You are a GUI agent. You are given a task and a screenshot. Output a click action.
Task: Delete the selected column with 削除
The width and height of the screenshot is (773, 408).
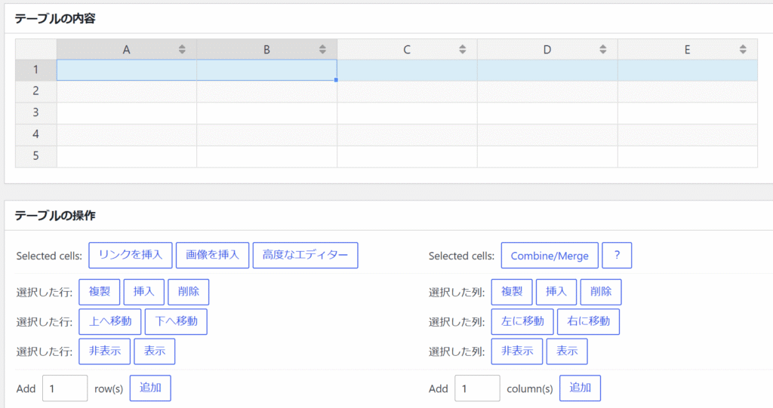pyautogui.click(x=601, y=292)
